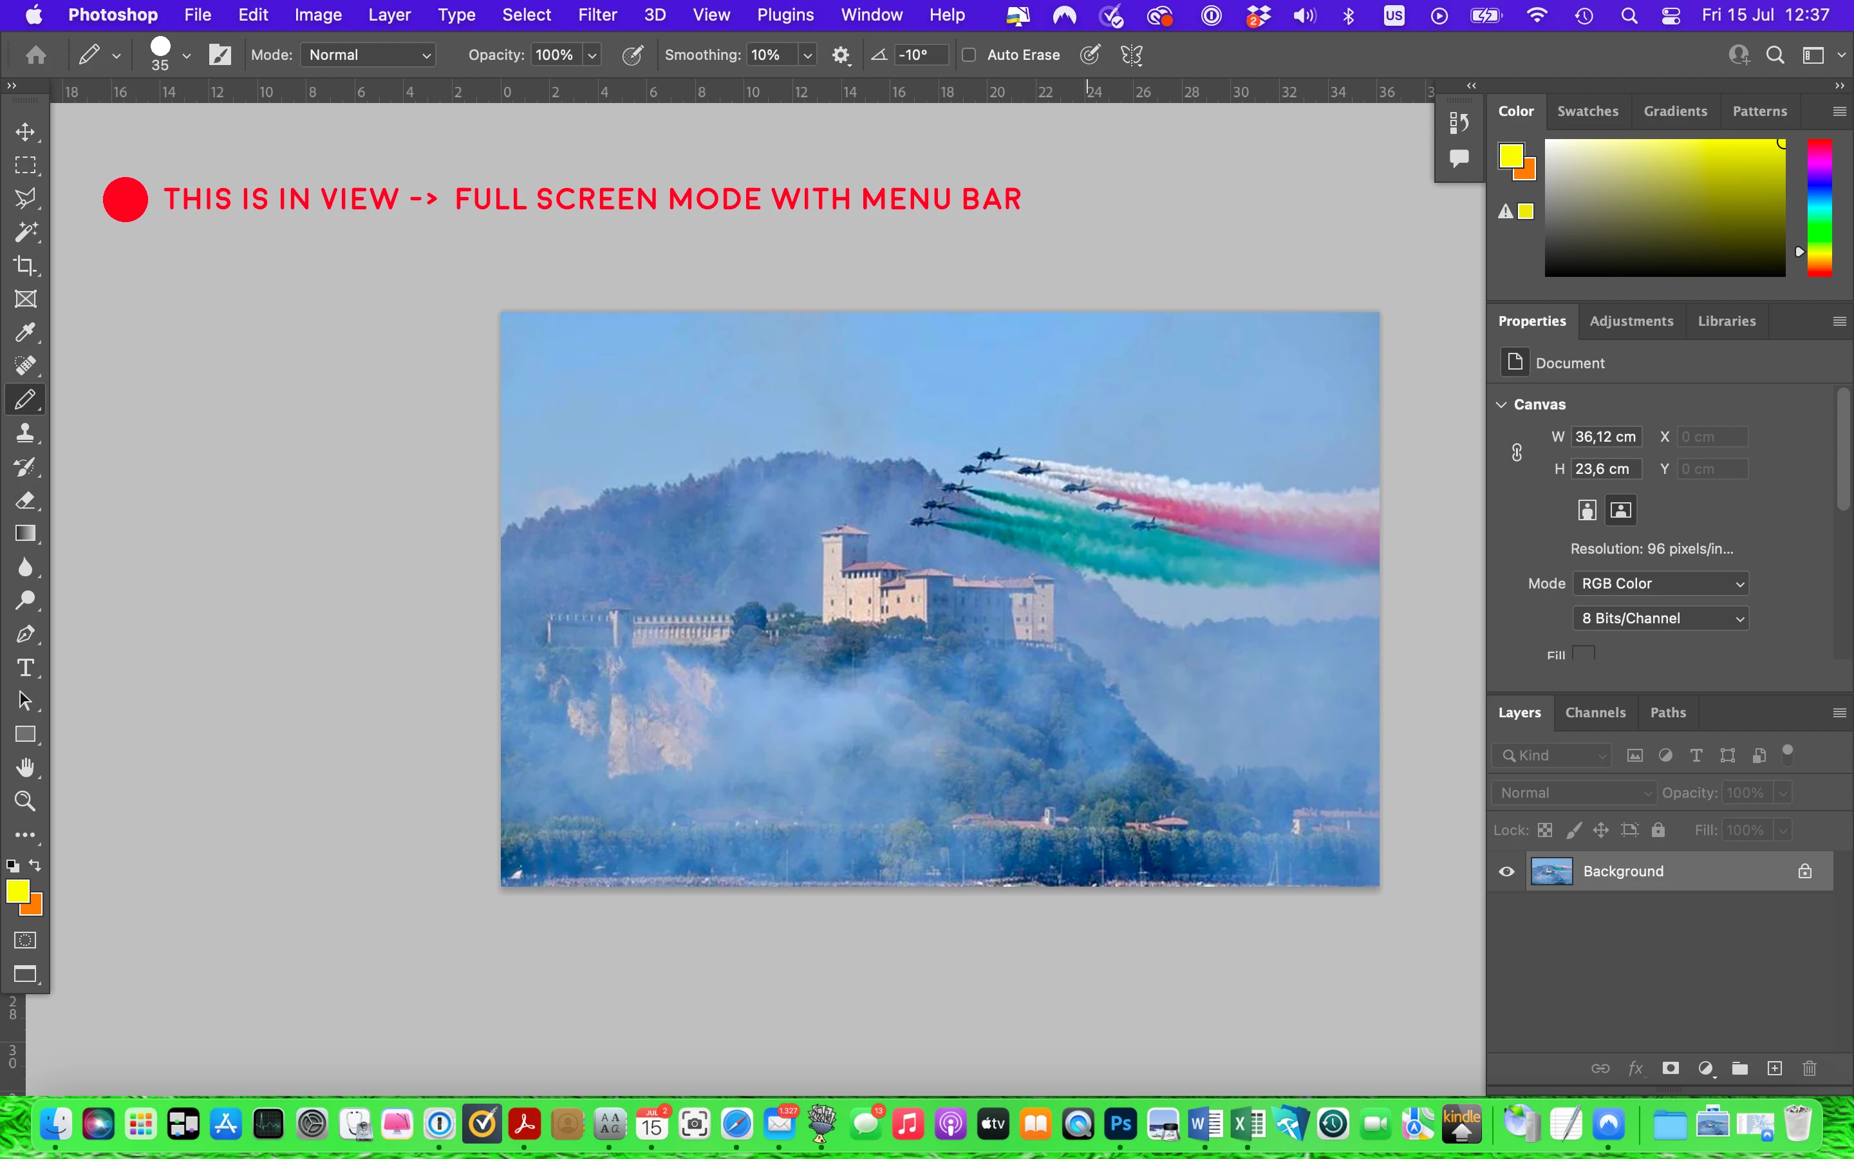Collapse the Canvas section
Viewport: 1854px width, 1159px height.
pos(1502,405)
